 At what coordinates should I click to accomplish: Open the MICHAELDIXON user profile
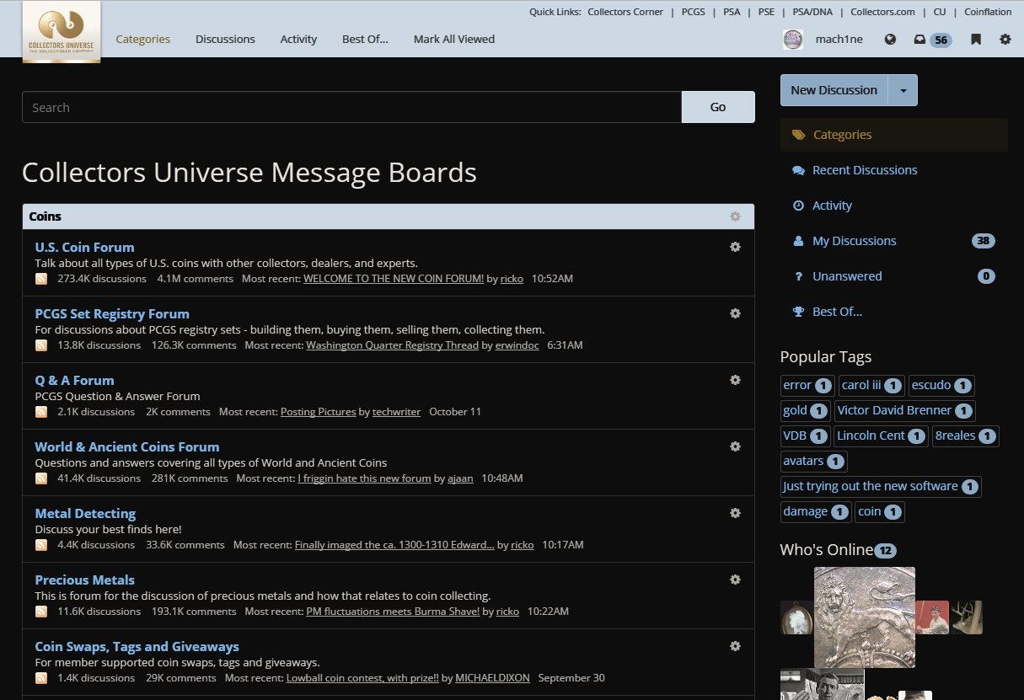click(492, 678)
